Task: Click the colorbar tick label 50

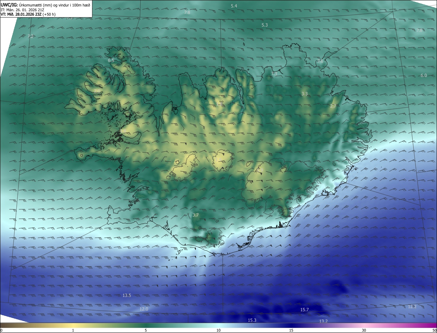Action: [434, 330]
